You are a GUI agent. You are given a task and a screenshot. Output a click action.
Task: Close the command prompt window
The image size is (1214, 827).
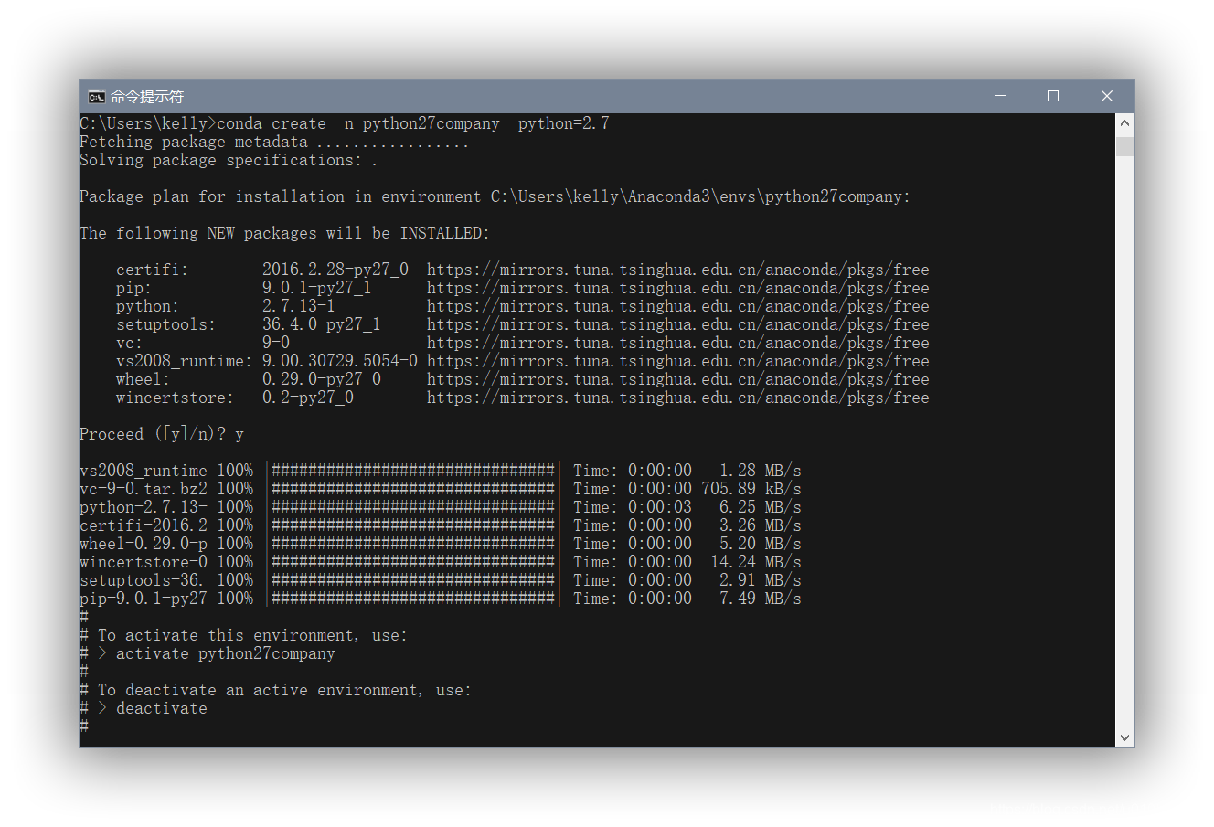tap(1107, 96)
